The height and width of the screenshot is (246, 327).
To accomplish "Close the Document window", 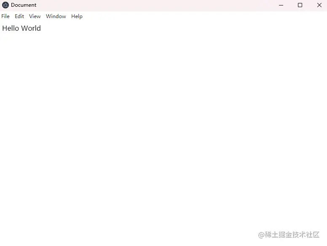I will [x=319, y=5].
